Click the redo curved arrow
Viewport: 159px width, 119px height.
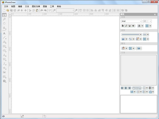(x=45, y=10)
